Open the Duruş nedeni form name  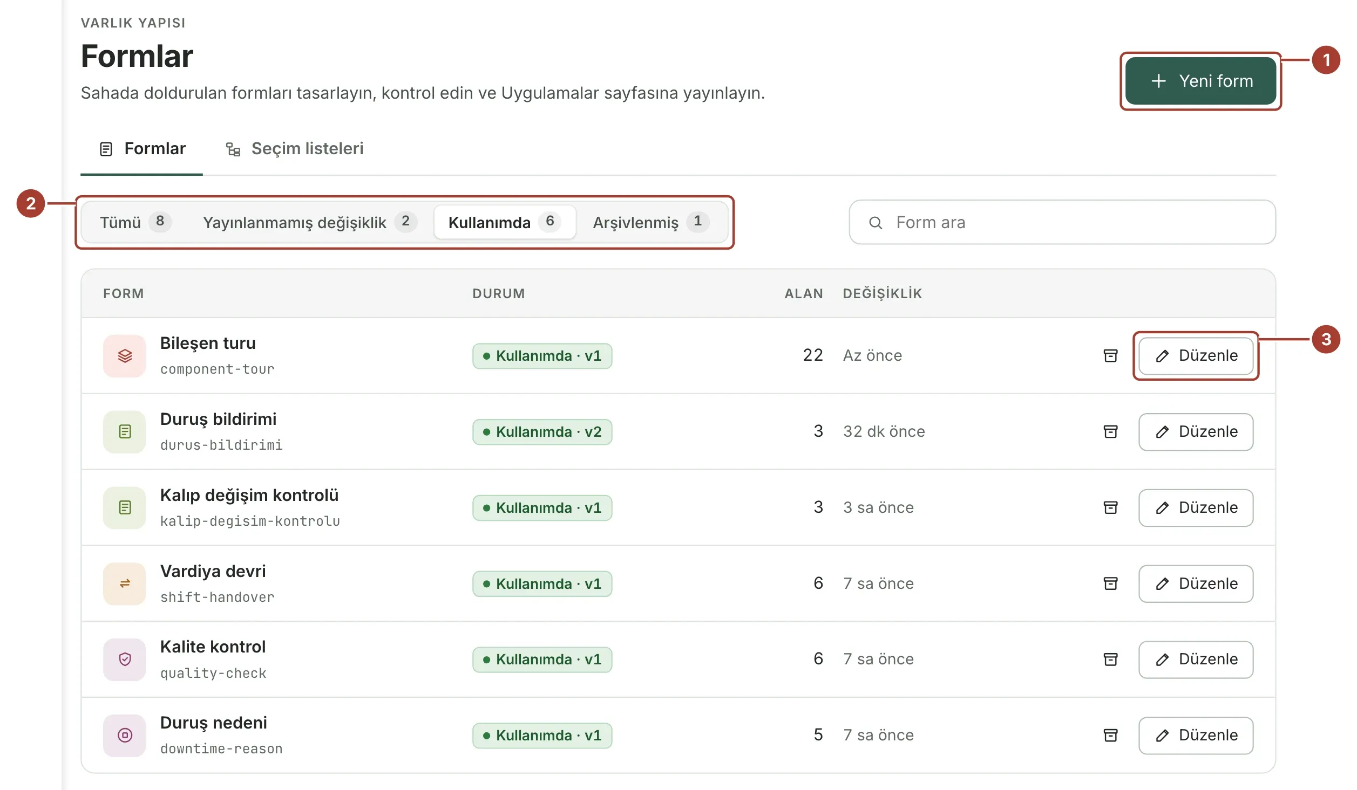click(x=213, y=723)
